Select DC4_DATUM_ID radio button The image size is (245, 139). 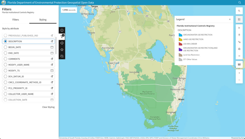[x=5, y=76]
